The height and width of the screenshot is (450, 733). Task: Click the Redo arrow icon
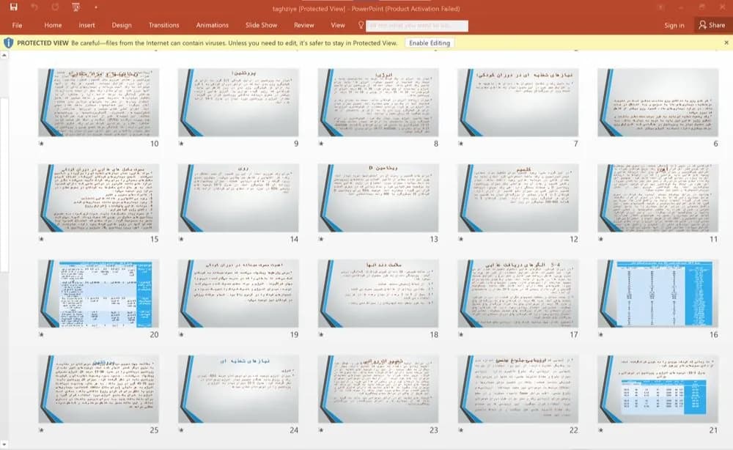click(x=55, y=7)
